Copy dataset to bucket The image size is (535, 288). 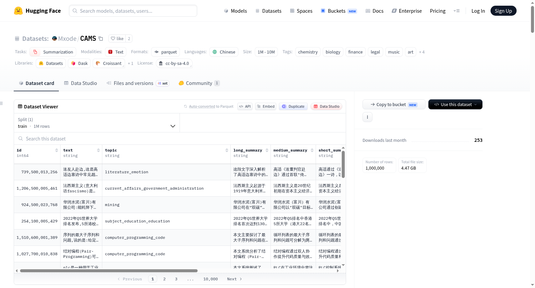pyautogui.click(x=394, y=104)
